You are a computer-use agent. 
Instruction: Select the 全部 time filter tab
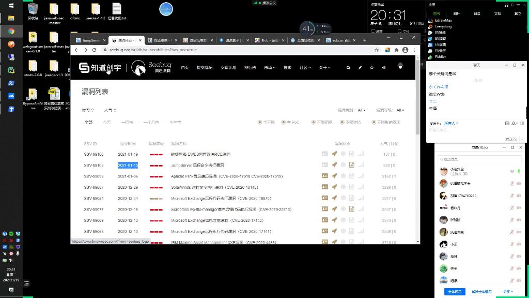88,122
